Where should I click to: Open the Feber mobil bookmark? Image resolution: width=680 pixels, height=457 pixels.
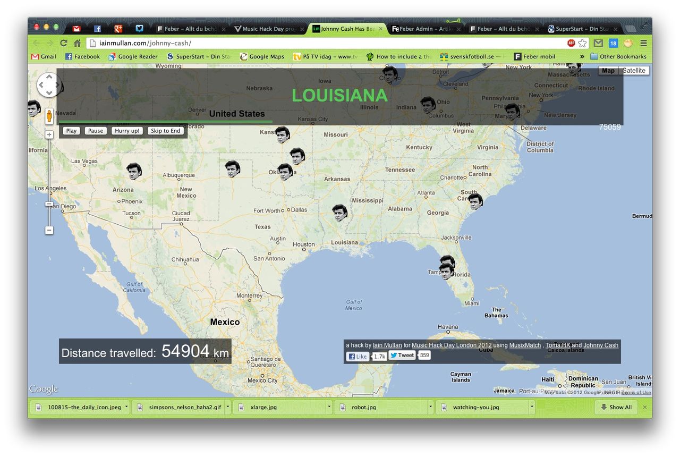[534, 56]
